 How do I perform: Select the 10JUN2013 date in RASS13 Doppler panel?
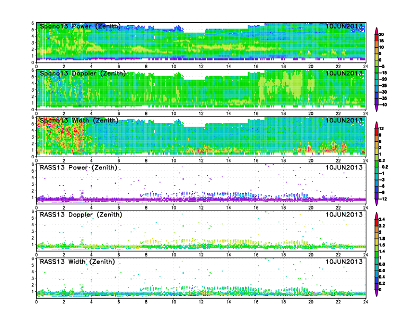(344, 214)
